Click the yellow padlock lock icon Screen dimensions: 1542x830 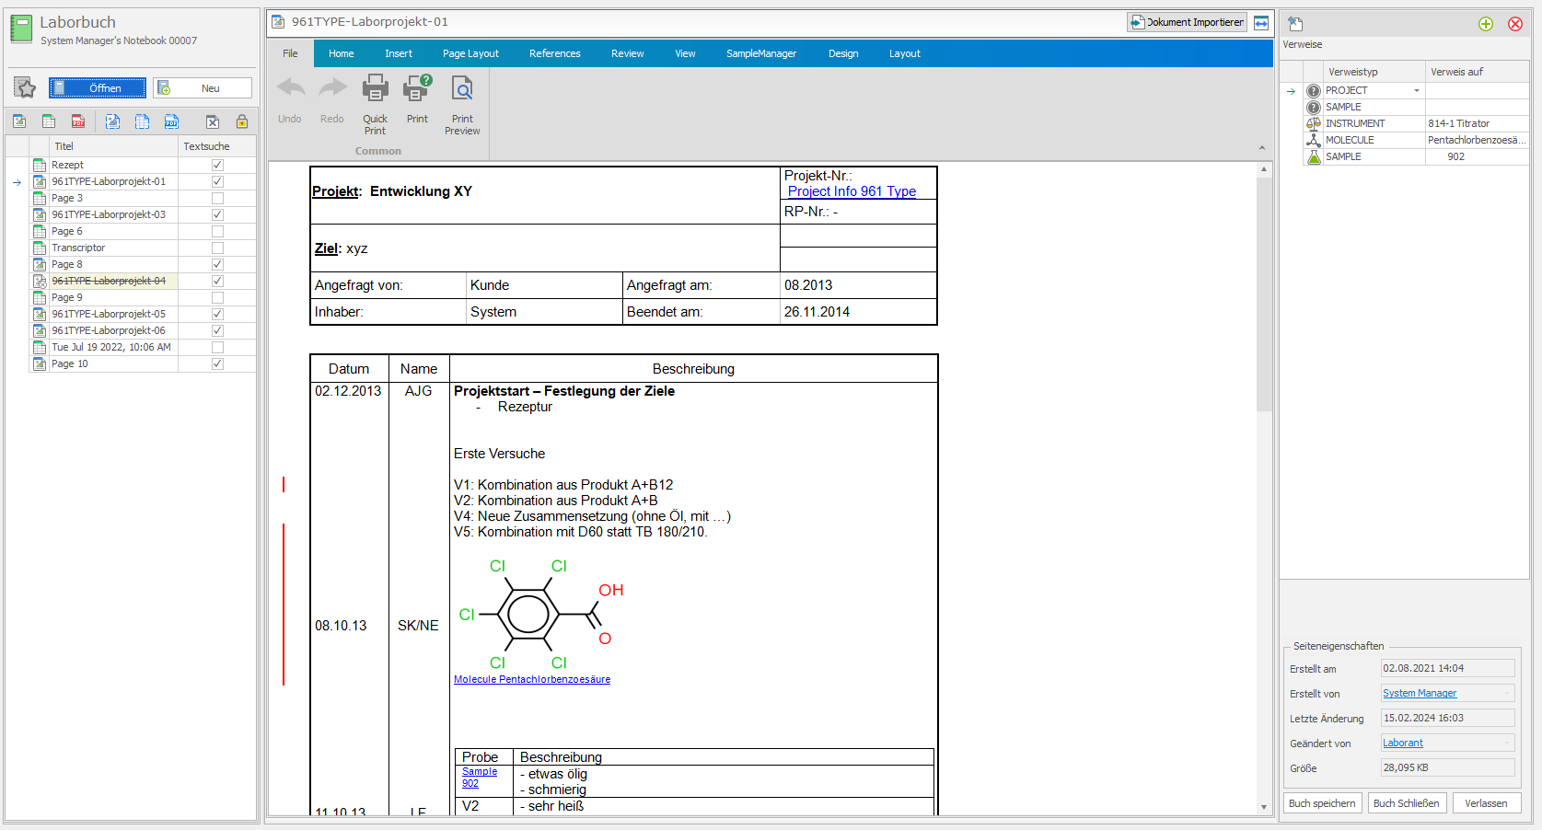click(x=242, y=121)
